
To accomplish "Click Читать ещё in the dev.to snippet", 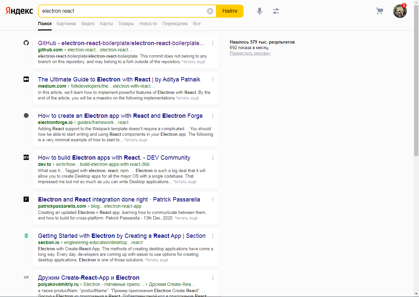I will pos(185,182).
